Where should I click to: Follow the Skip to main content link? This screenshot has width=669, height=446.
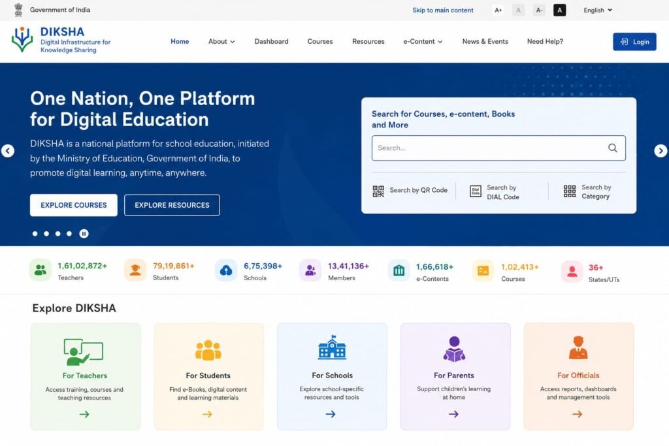tap(443, 10)
